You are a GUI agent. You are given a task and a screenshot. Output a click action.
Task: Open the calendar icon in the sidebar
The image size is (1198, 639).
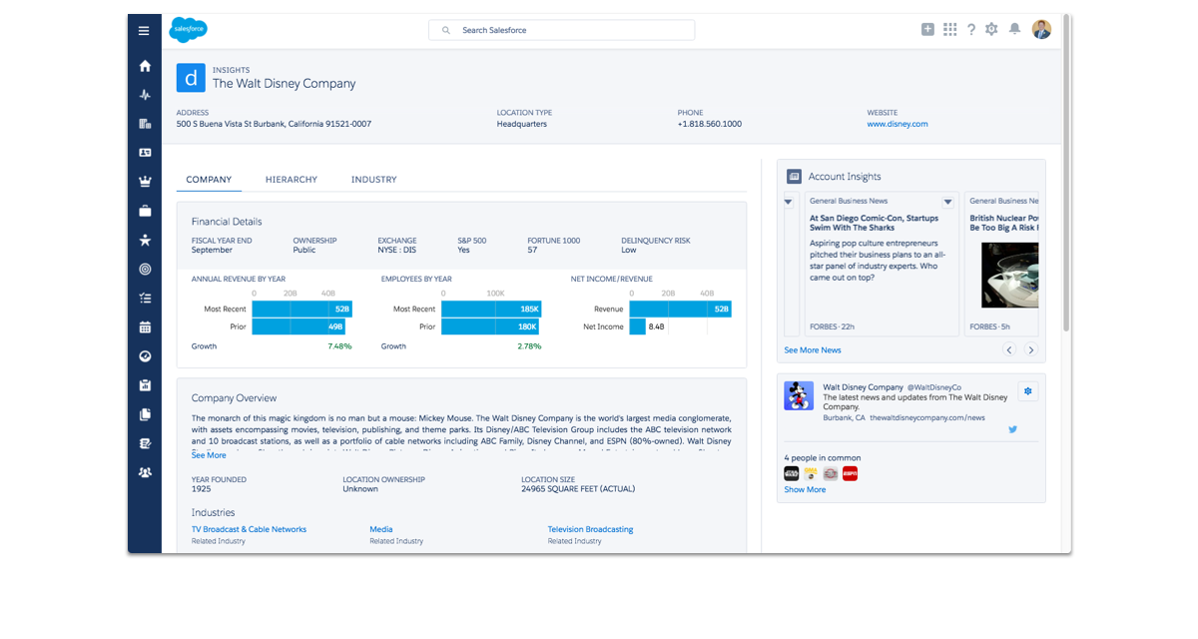145,326
